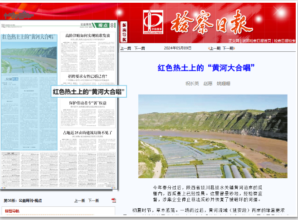Open 保护劳动者专"署"权益 article on page preview
This screenshot has width=298, height=220.
(x=88, y=103)
